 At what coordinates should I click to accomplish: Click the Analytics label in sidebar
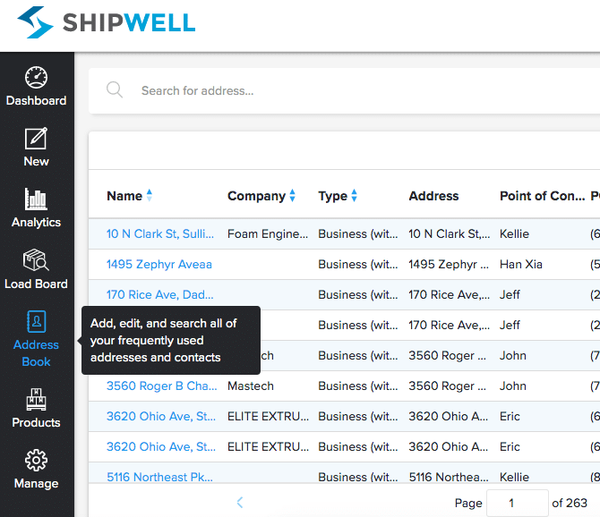[36, 222]
